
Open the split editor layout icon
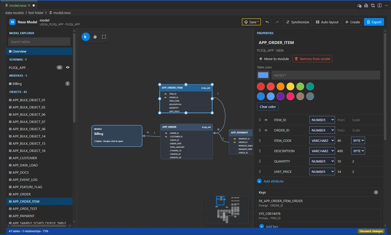click(x=380, y=5)
